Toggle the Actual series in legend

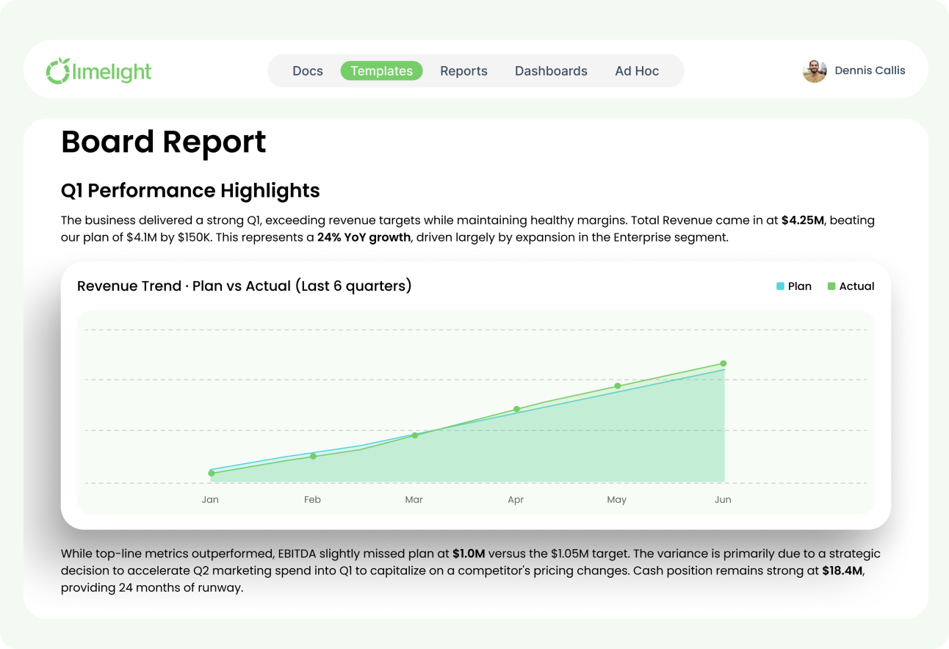(851, 286)
